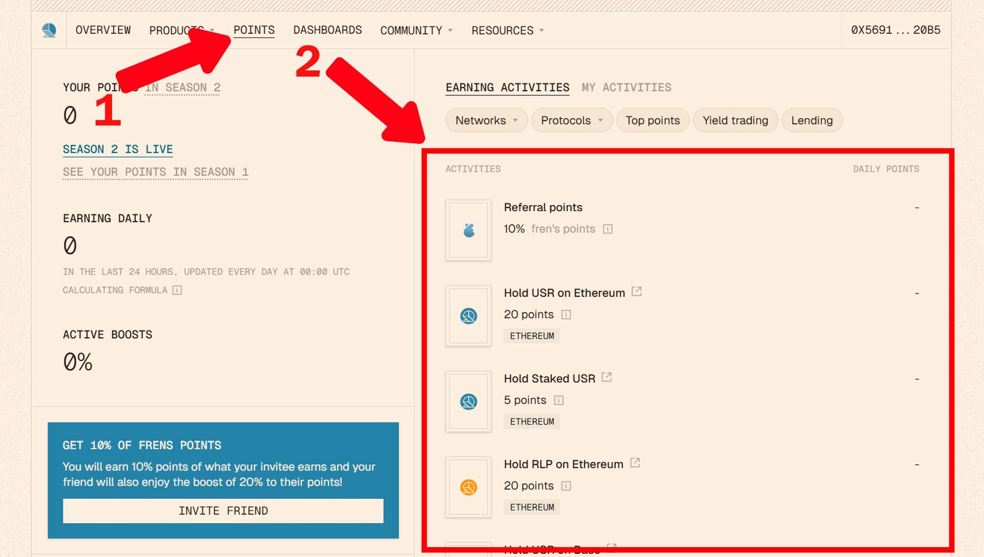Expand the Networks dropdown filter
This screenshot has height=557, width=984.
486,120
